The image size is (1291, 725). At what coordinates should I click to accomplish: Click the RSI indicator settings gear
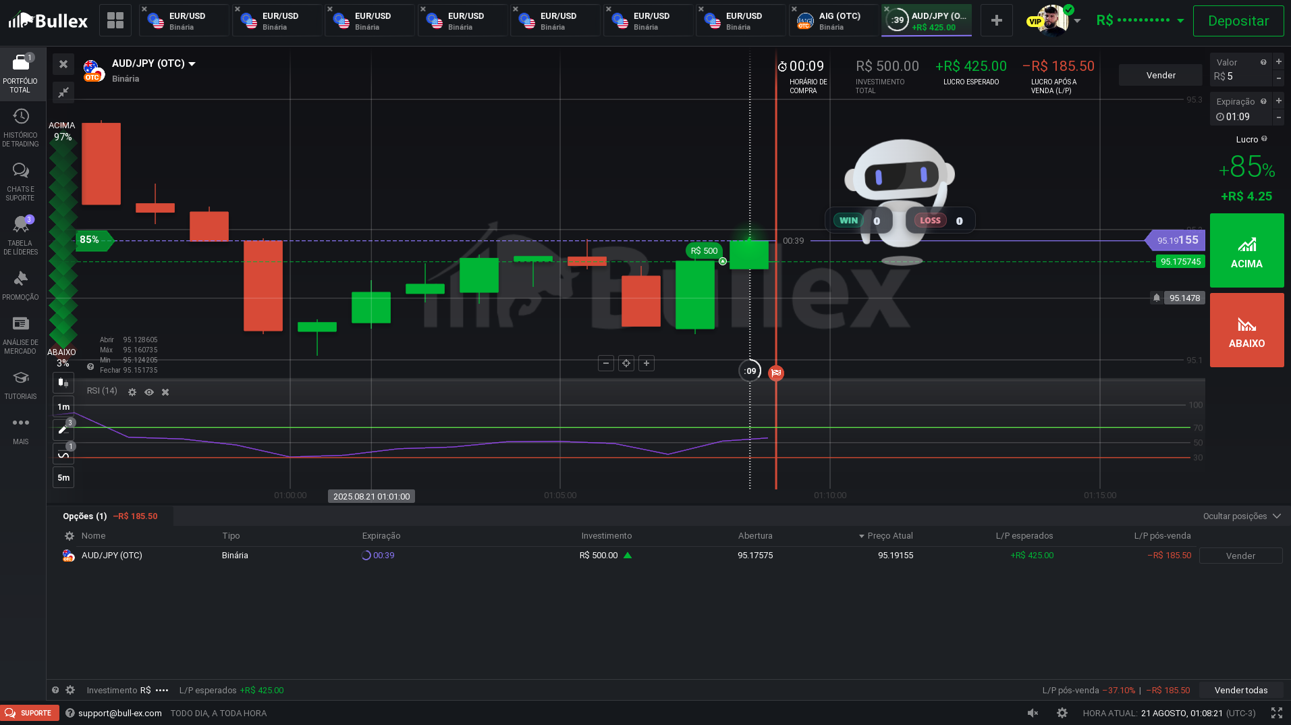132,392
